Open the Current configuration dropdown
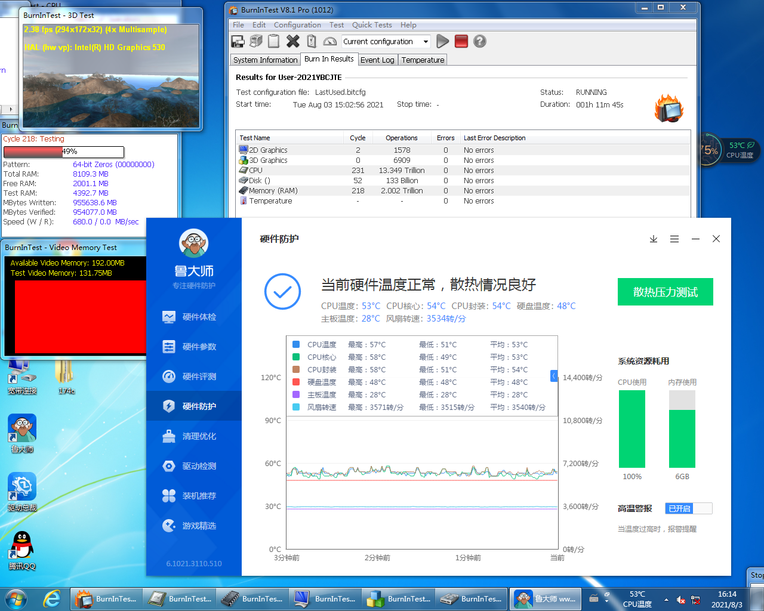This screenshot has height=611, width=764. pyautogui.click(x=426, y=41)
